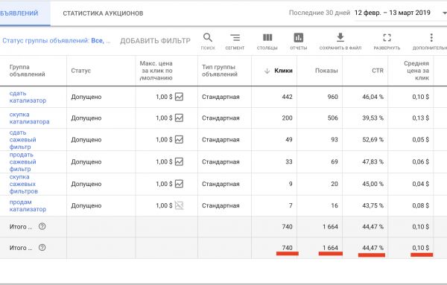The width and height of the screenshot is (447, 285).
Task: Open ad group скупка сажевых фильтров
Action: [x=23, y=184]
